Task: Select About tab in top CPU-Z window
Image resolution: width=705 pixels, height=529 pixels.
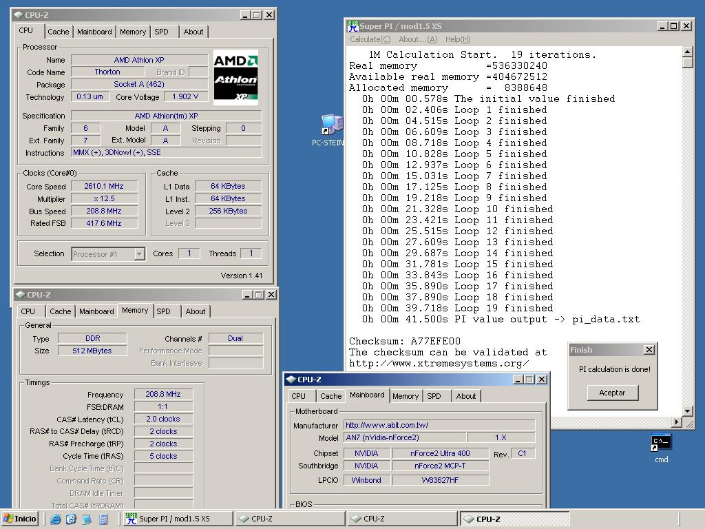Action: 193,32
